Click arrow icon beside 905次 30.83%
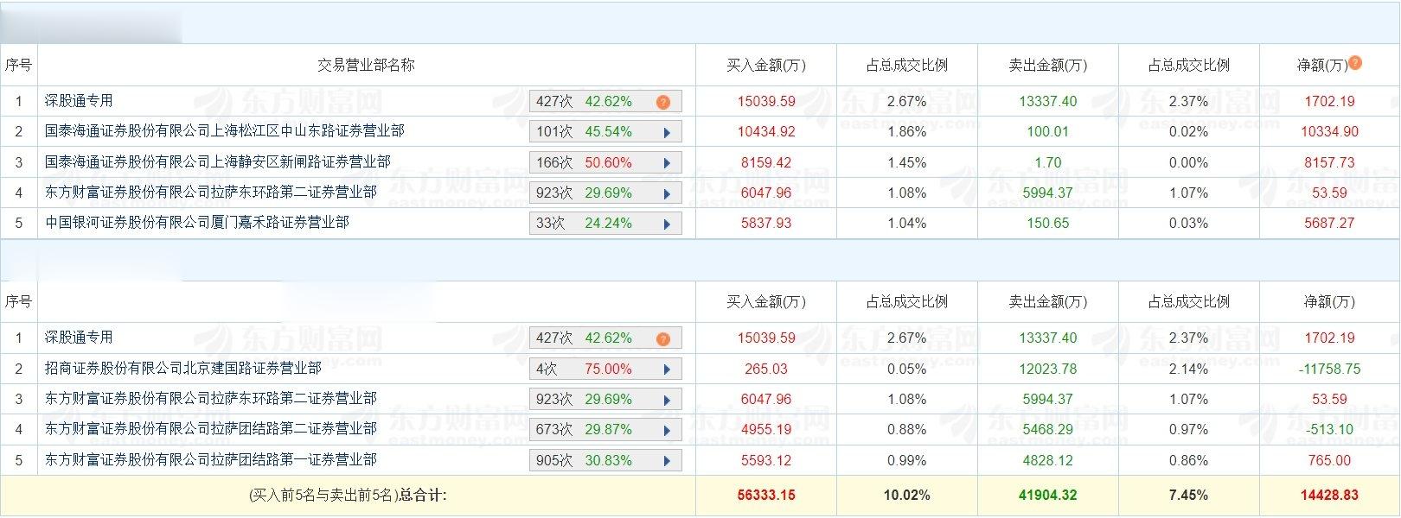This screenshot has height=518, width=1401. [x=667, y=461]
